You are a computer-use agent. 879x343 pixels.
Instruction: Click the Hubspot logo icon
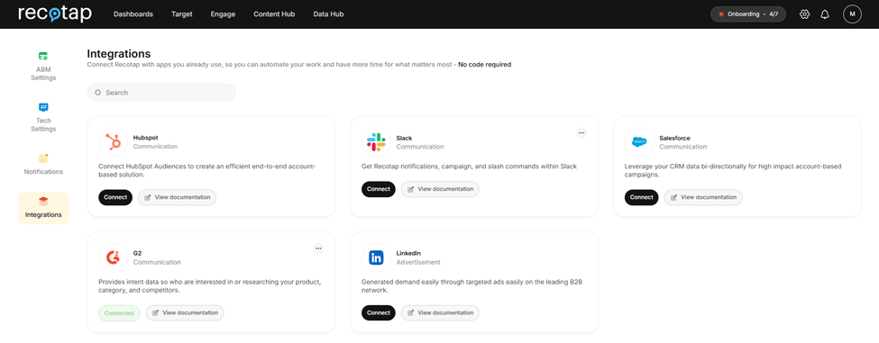114,142
